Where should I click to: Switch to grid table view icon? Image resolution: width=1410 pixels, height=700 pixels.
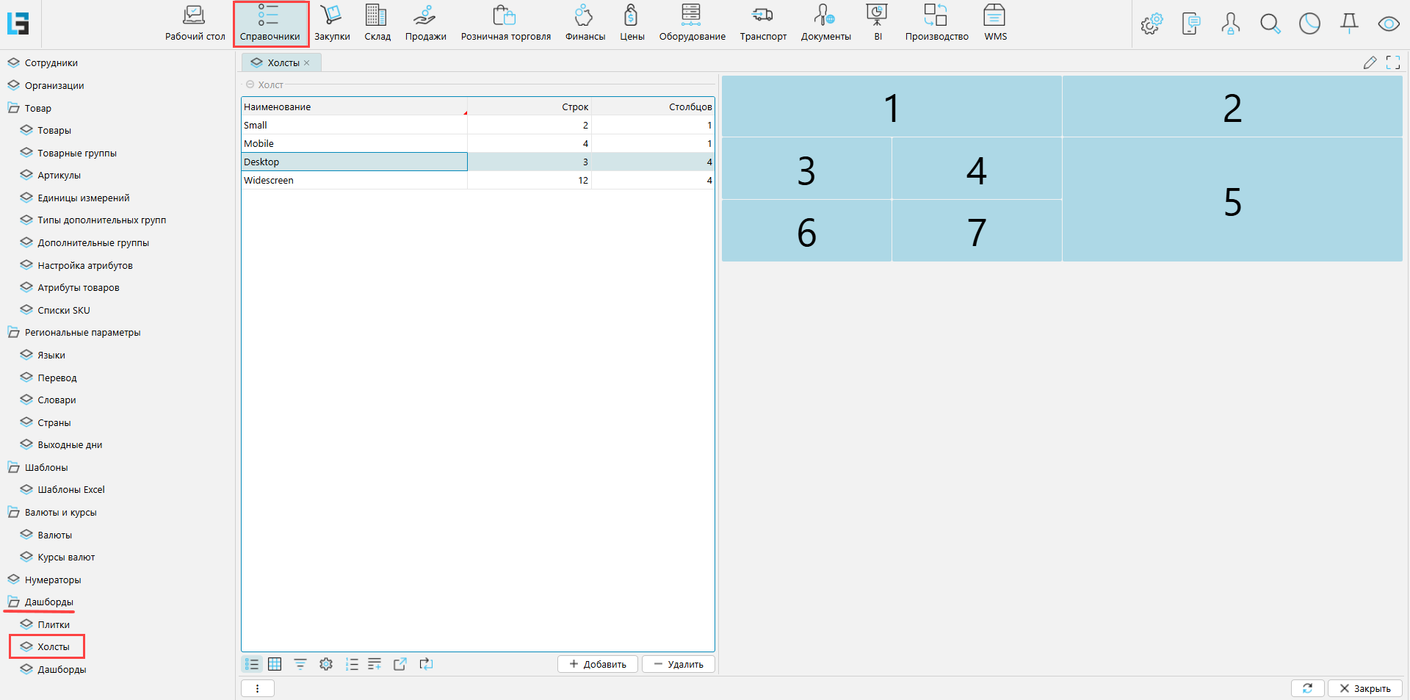click(x=275, y=664)
